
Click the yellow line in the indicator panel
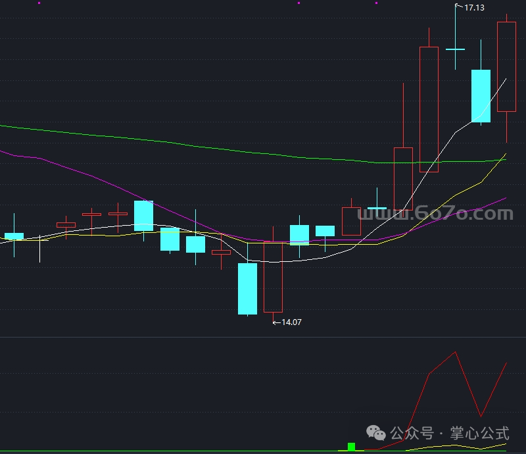coord(447,445)
